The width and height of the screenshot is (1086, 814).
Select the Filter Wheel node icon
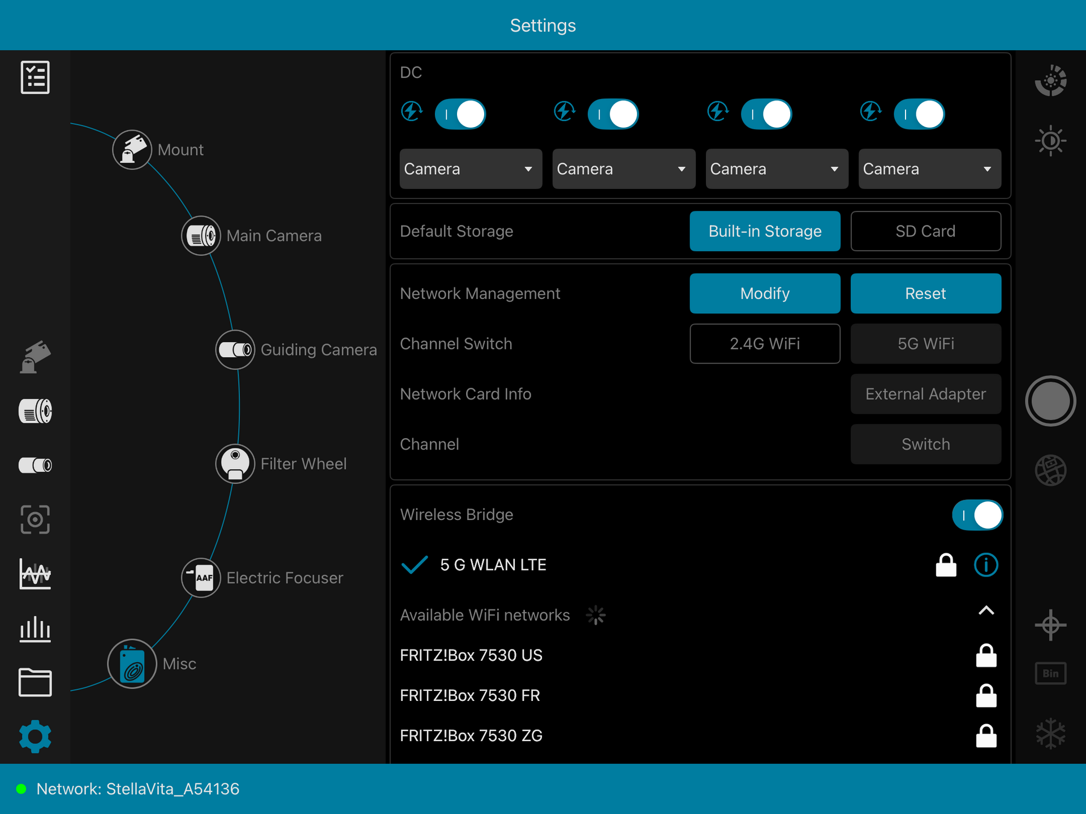[x=235, y=464]
